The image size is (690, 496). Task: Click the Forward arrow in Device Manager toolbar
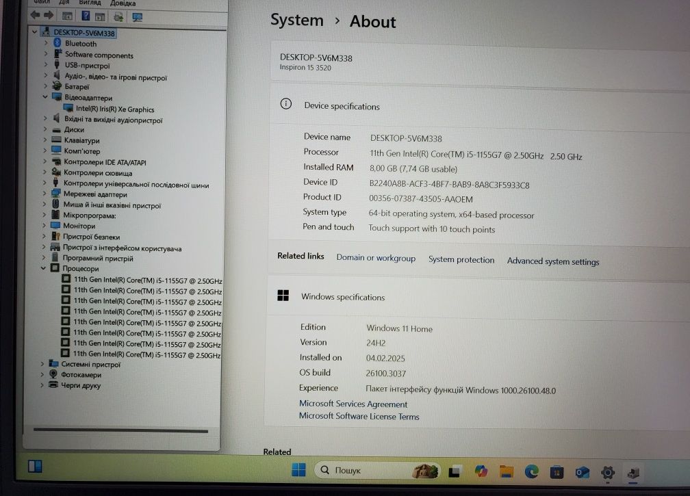pos(49,15)
